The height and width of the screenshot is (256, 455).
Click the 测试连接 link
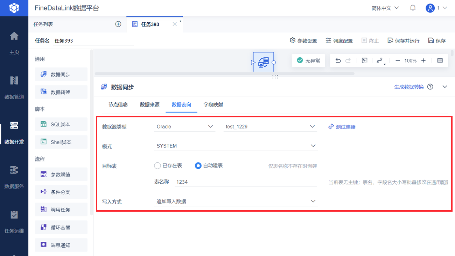[x=342, y=127]
